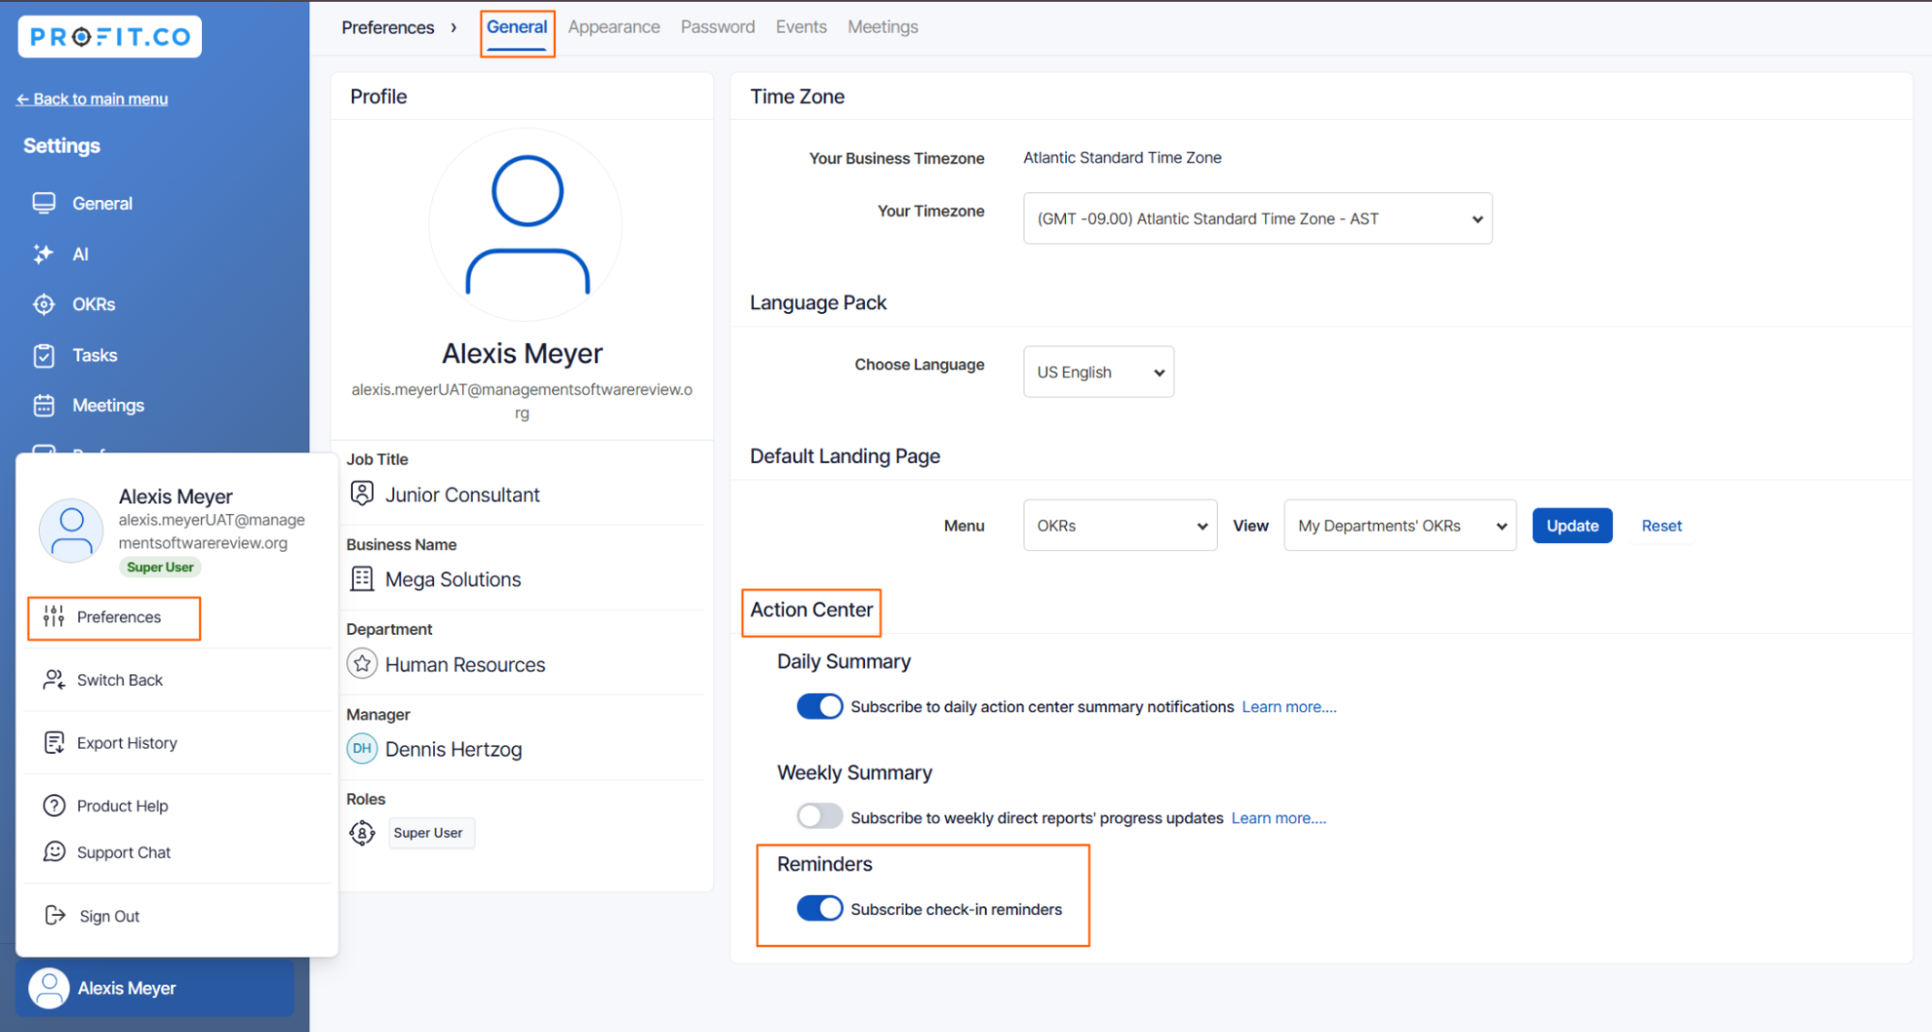Screen dimensions: 1932x1032
Task: Open the Your Timezone dropdown
Action: click(x=1256, y=218)
